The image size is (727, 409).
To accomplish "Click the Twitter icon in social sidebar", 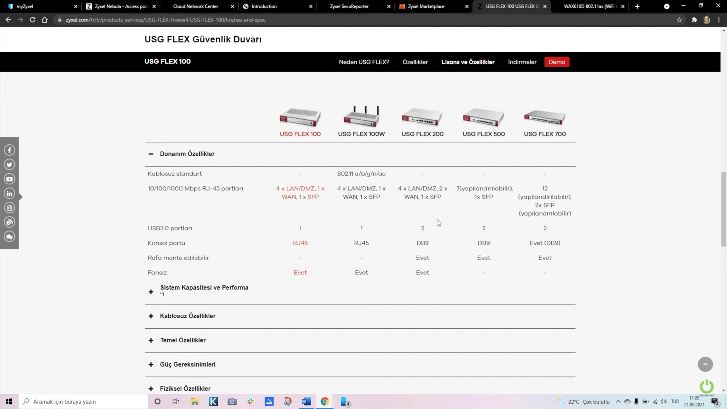I will (9, 164).
